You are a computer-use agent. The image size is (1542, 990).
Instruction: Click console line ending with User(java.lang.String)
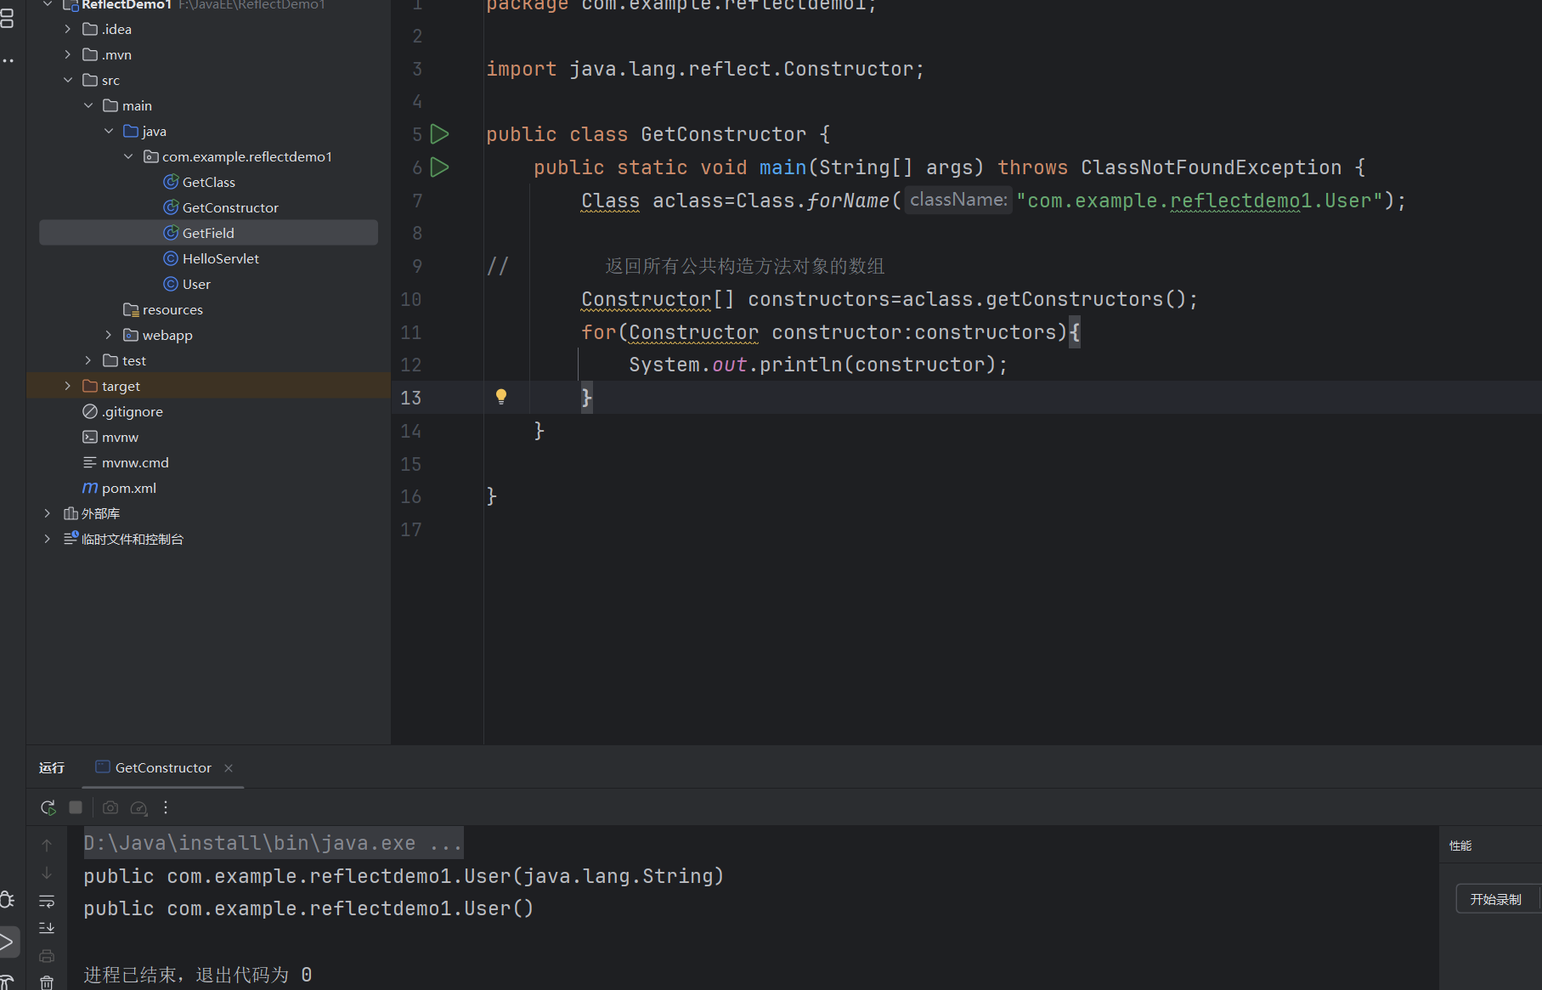tap(404, 876)
